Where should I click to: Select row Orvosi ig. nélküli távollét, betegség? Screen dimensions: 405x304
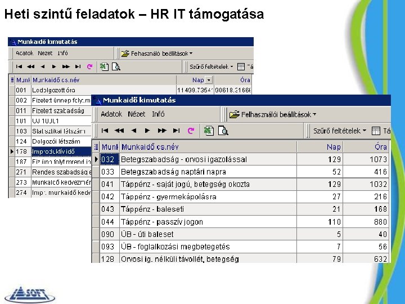tap(241, 258)
